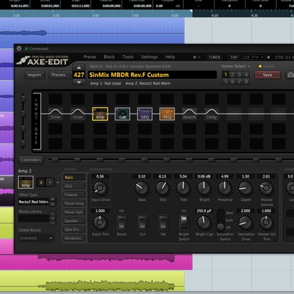The height and width of the screenshot is (294, 294).
Task: Open the Block menu
Action: point(109,57)
